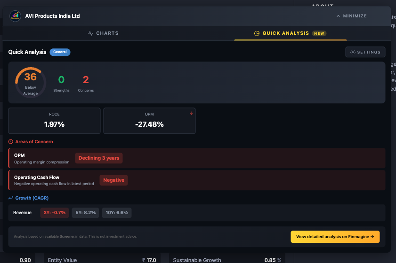Select the Quick Analysis tab
This screenshot has width=396, height=263.
point(290,33)
